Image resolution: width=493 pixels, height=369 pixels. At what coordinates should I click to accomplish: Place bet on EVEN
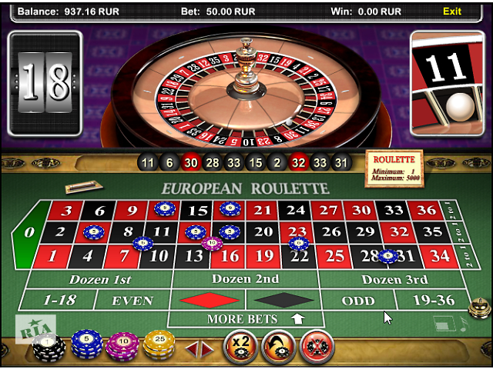click(x=132, y=301)
